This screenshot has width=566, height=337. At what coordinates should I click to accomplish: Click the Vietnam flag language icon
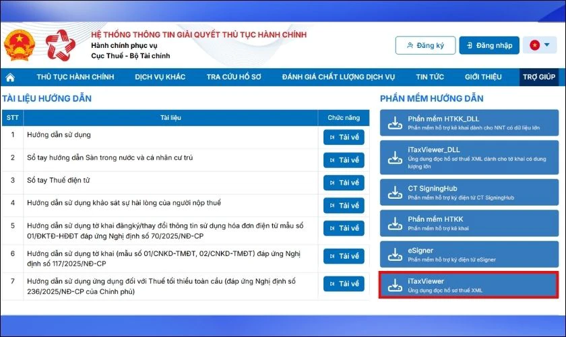click(x=534, y=45)
